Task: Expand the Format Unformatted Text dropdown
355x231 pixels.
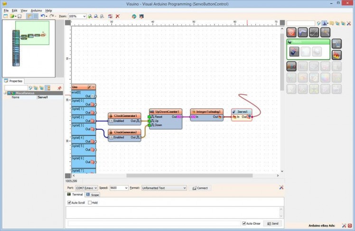Action: click(x=184, y=188)
